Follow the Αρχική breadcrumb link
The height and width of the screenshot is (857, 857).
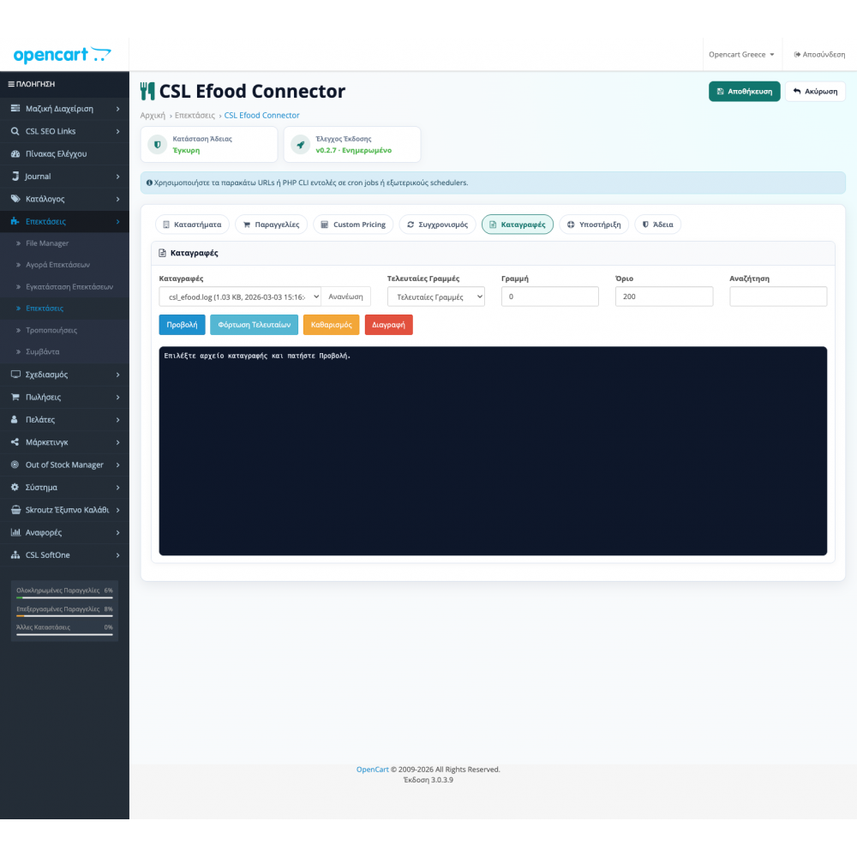click(153, 116)
